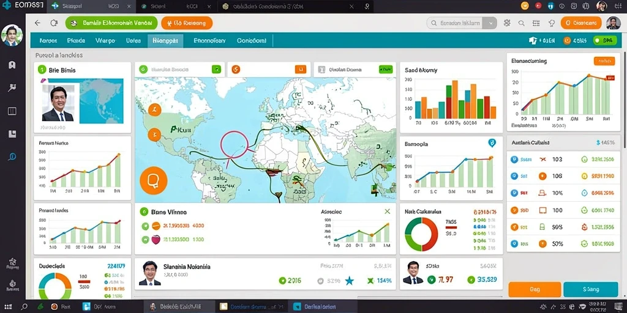627x313 pixels.
Task: Select the Uotes tab in the teal navigation bar
Action: (x=133, y=41)
